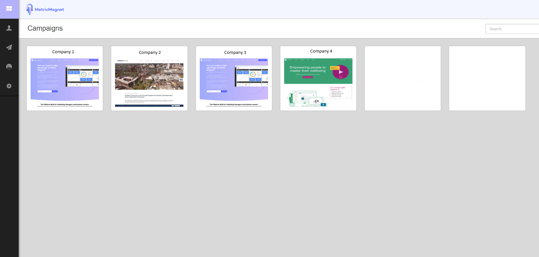Select the paper plane campaigns icon
Image resolution: width=539 pixels, height=257 pixels.
point(9,47)
